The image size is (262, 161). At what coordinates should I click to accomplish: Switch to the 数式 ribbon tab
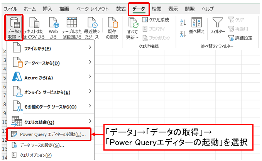[120, 8]
